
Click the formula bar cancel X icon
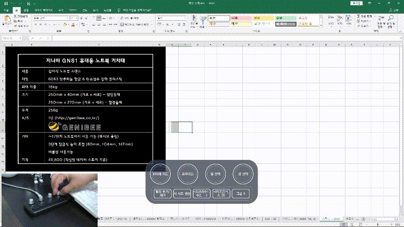point(33,38)
